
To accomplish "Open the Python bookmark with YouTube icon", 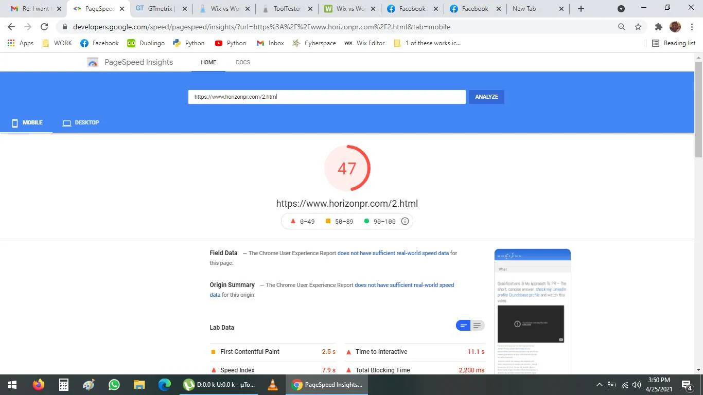I will [231, 43].
